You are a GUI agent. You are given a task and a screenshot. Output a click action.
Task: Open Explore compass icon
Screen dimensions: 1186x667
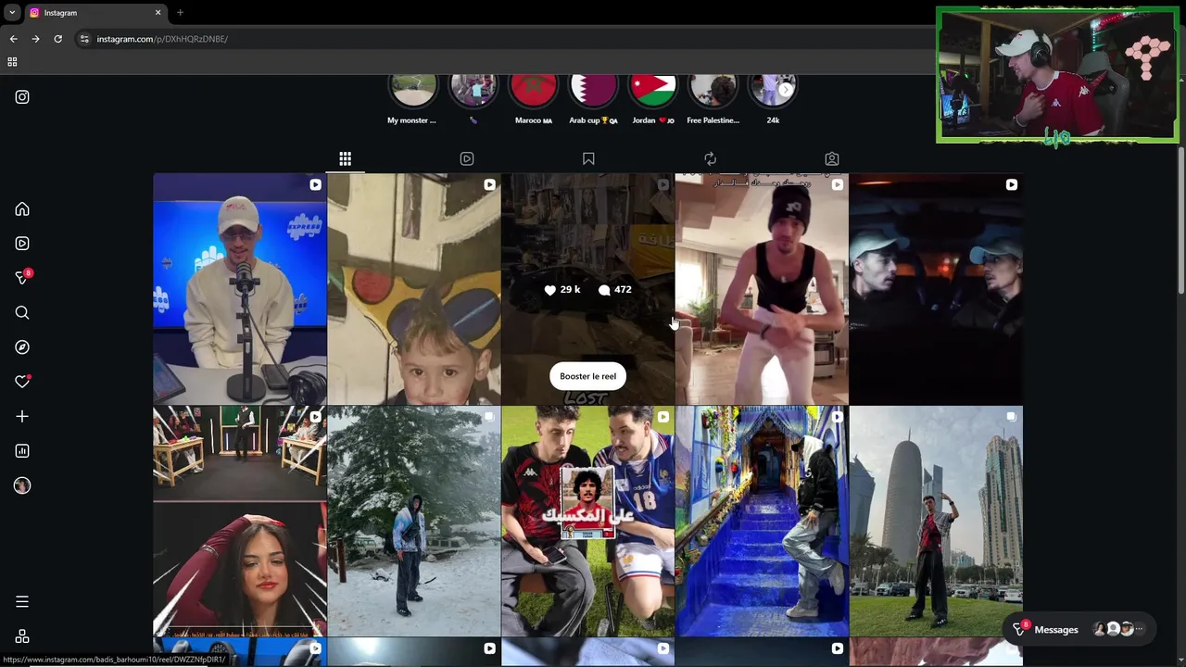coord(22,347)
